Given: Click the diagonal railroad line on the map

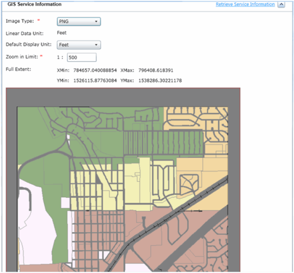Looking at the screenshot, I should pyautogui.click(x=176, y=211).
